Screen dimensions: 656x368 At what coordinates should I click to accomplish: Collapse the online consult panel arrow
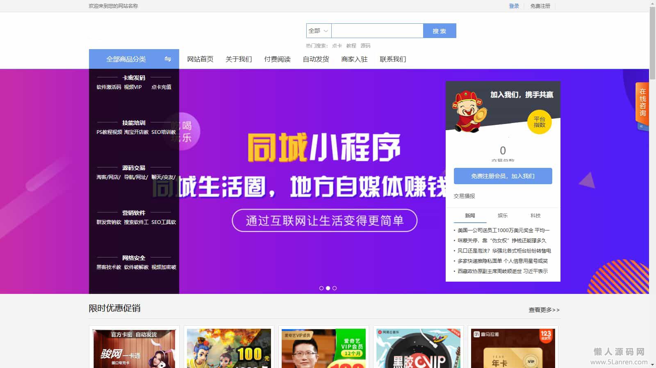click(642, 126)
